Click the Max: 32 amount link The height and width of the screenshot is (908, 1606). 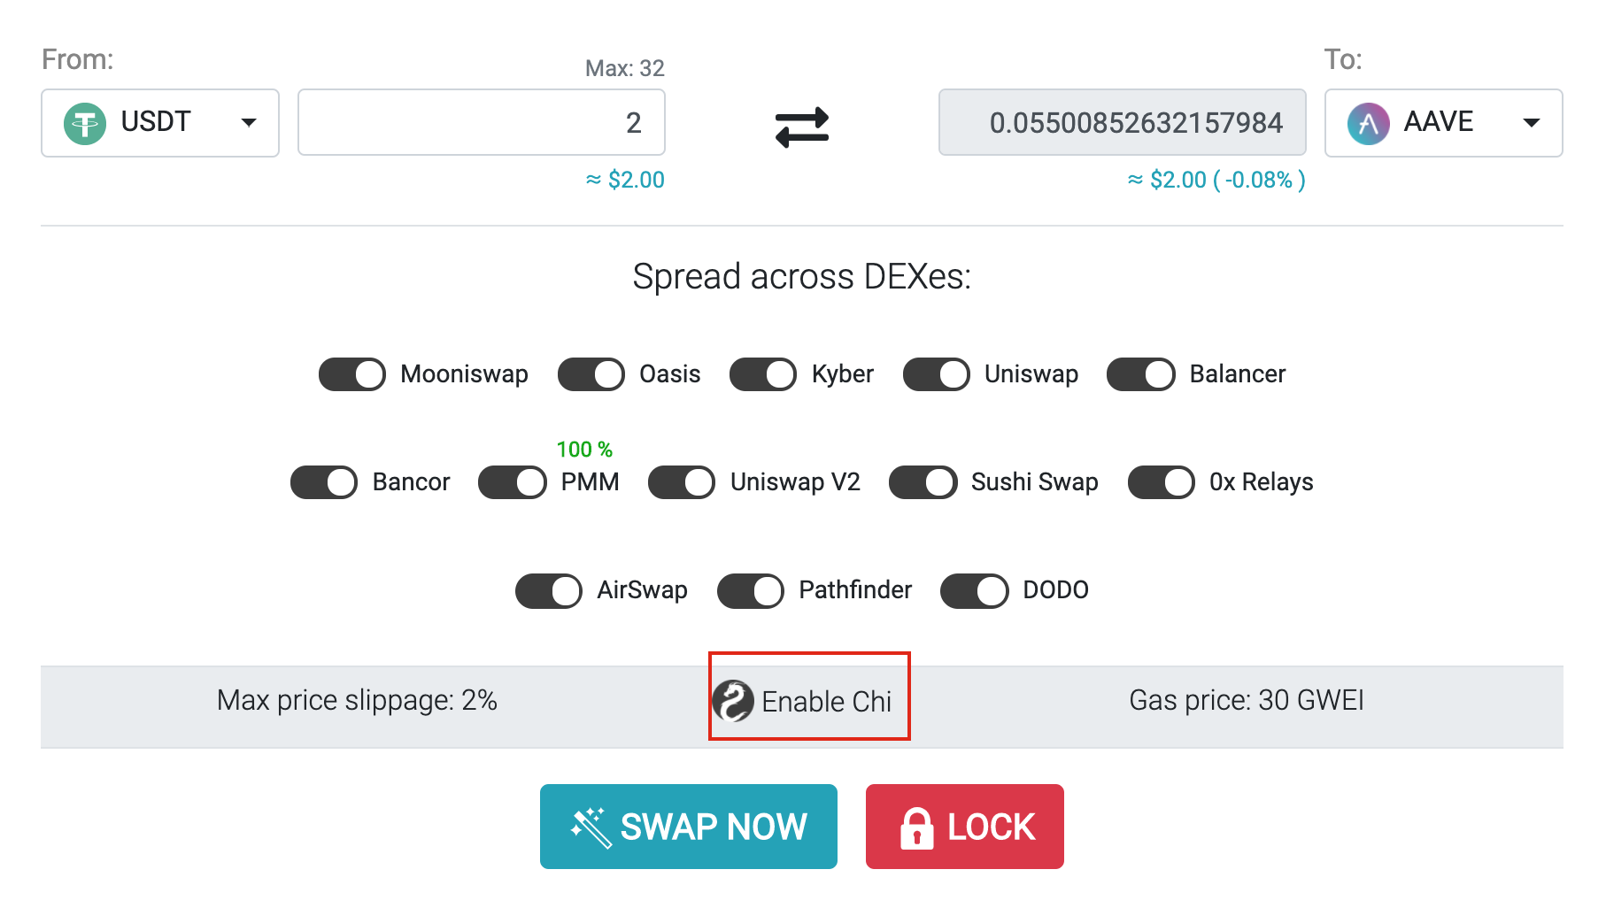[x=625, y=68]
